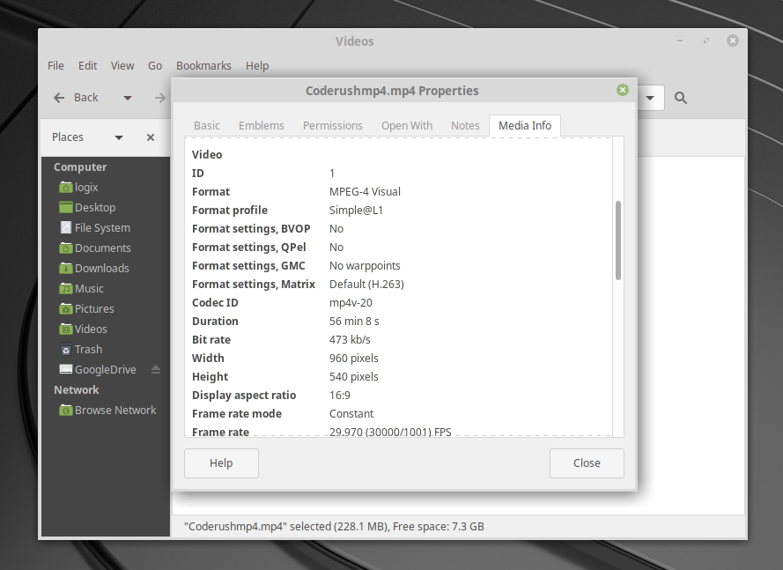Screen dimensions: 783x570
Task: Open the Back button history dropdown
Action: [127, 97]
